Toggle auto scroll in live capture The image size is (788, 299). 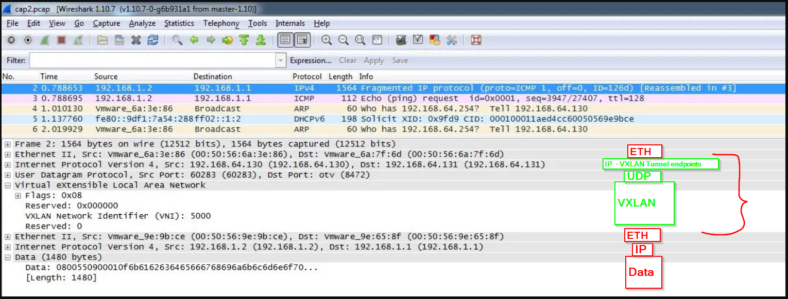tap(302, 40)
